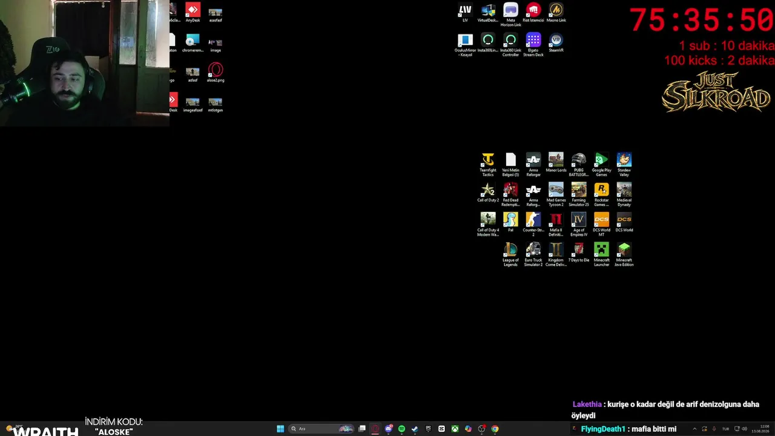The height and width of the screenshot is (436, 775).
Task: Select the asasfasf image file
Action: (x=216, y=15)
